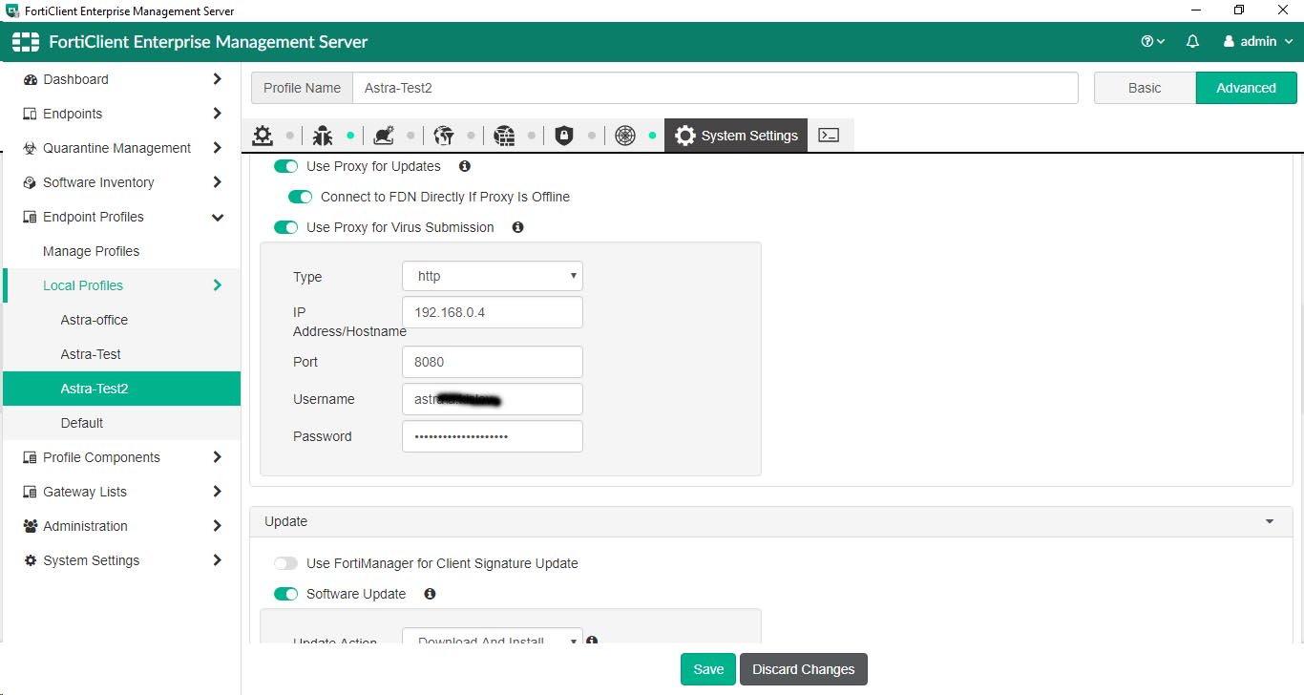
Task: Click the leftmost gear profile icon
Action: 263,135
